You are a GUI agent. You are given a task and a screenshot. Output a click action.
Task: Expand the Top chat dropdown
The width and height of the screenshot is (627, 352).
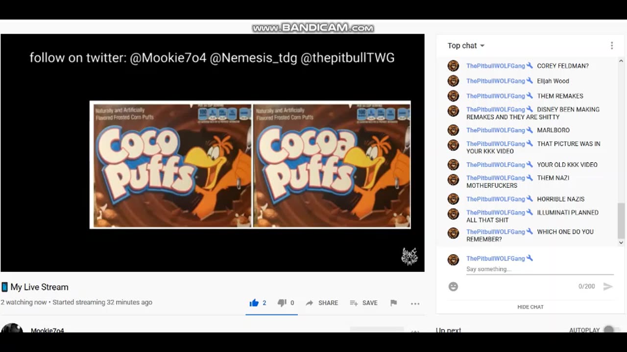tap(466, 45)
